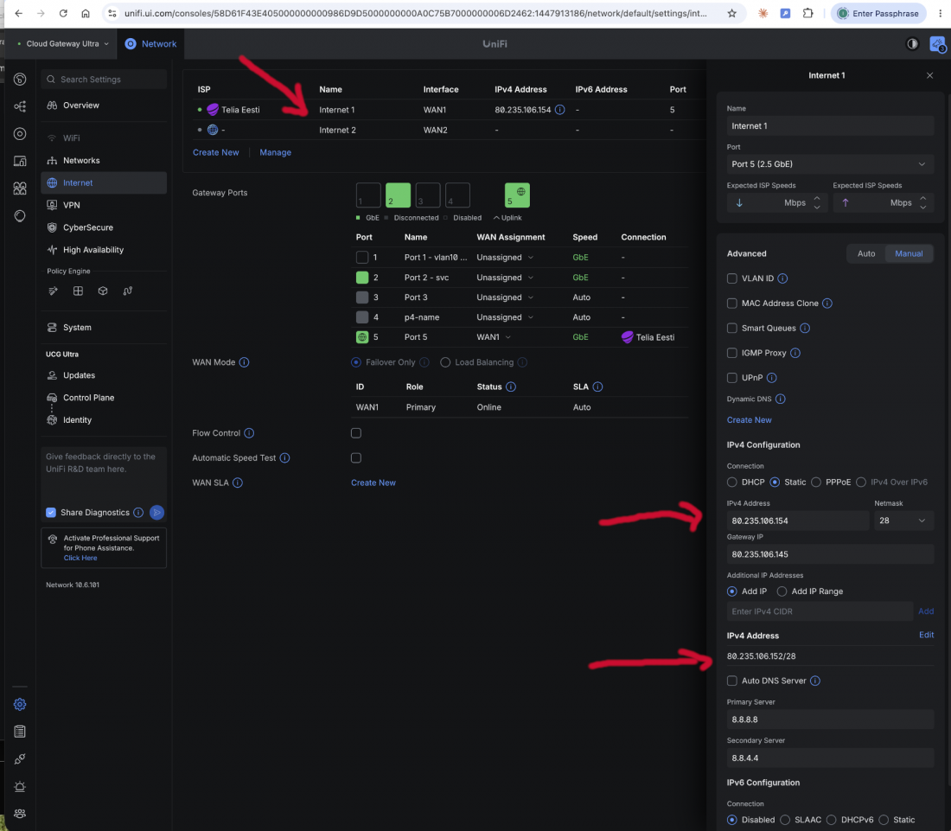Toggle dark mode theme icon in header
Image resolution: width=951 pixels, height=831 pixels.
click(x=912, y=44)
